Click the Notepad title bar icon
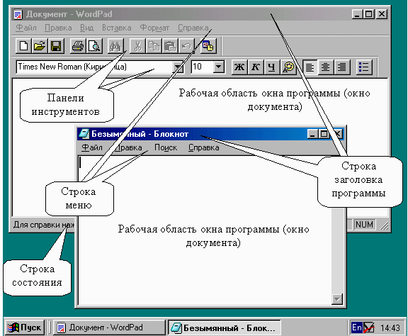 84,133
